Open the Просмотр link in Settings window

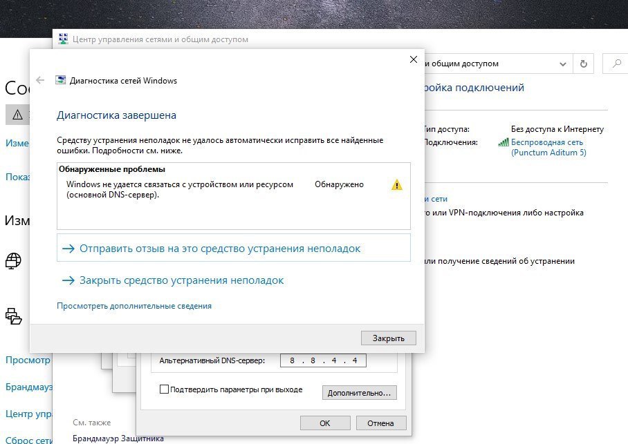pyautogui.click(x=28, y=360)
